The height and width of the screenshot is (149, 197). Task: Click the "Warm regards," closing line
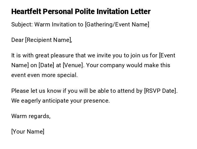31,116
